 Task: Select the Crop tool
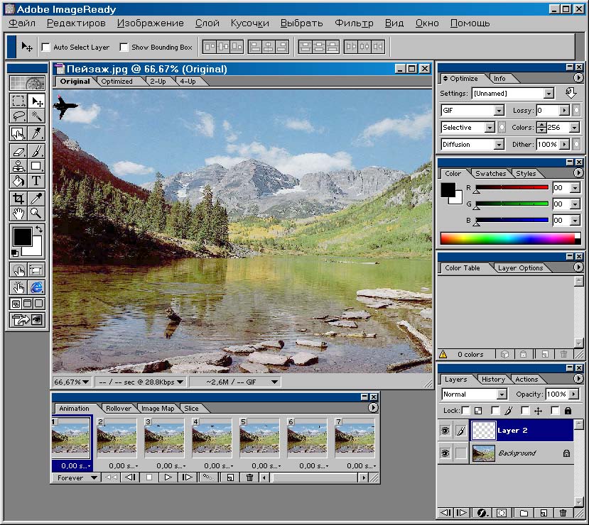pyautogui.click(x=18, y=199)
